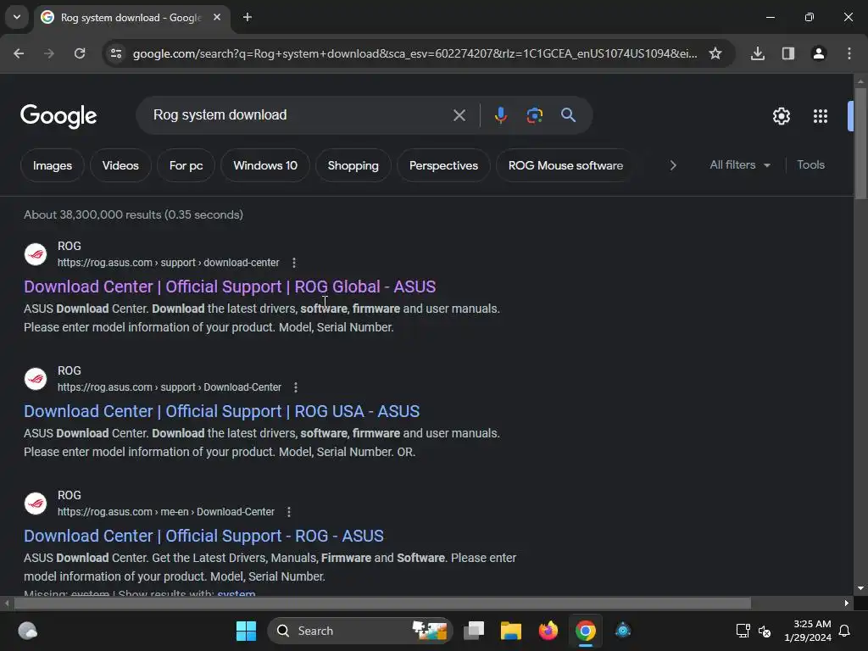Click the vertical scrollbar thumb
The width and height of the screenshot is (868, 651).
pyautogui.click(x=860, y=144)
